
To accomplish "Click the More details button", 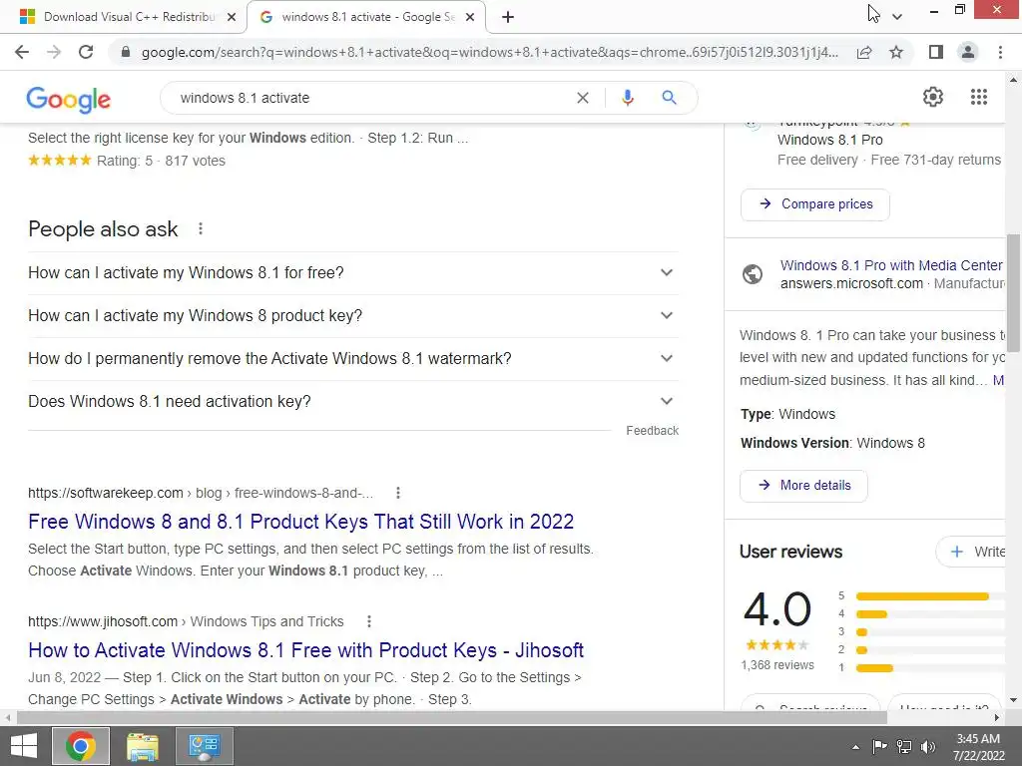I will pyautogui.click(x=803, y=486).
